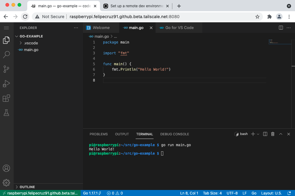Click the terminal prompt input cursor

[162, 153]
